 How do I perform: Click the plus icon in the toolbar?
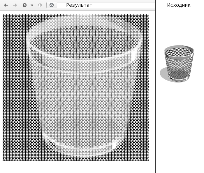pos(40,5)
